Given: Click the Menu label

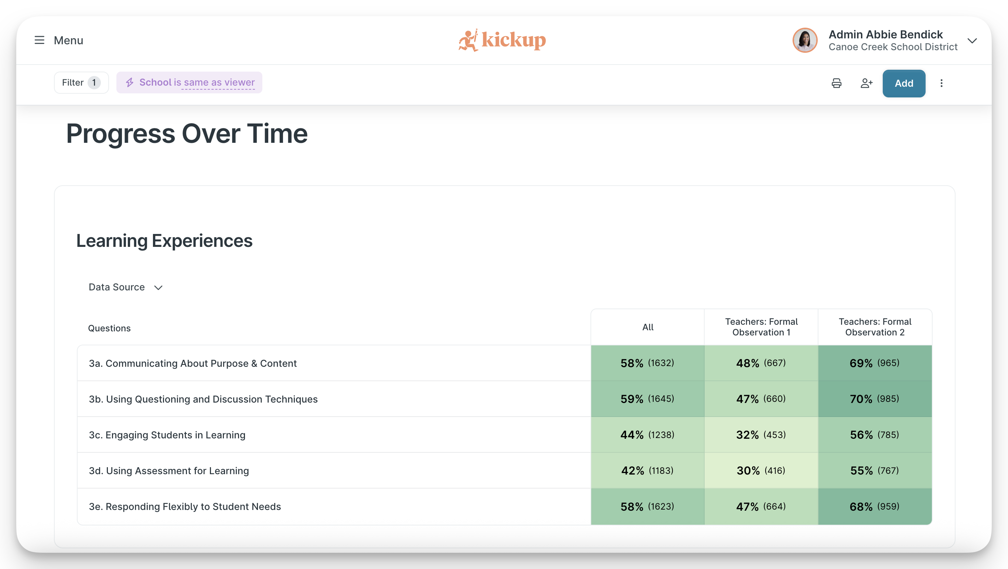Looking at the screenshot, I should tap(68, 40).
